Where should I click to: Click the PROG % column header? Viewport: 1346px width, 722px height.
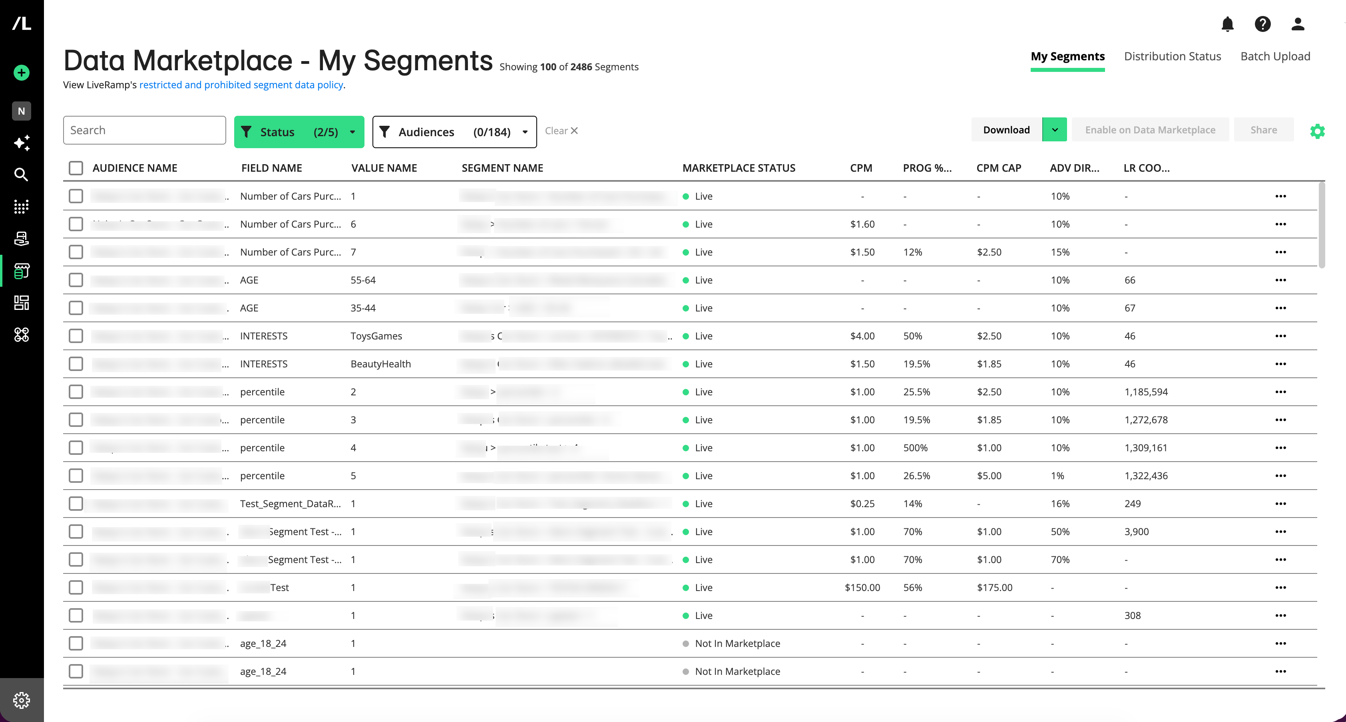pos(927,168)
